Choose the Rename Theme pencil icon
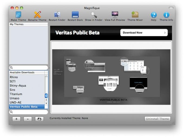The width and height of the screenshot is (184, 137). click(37, 15)
